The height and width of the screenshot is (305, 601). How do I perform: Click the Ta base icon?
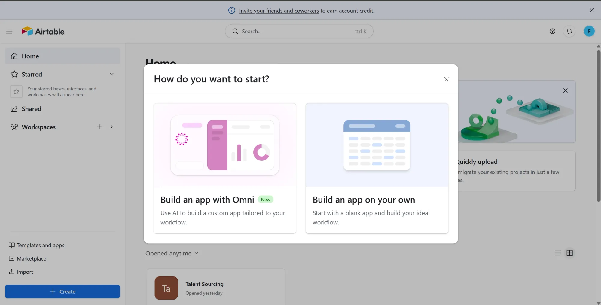tap(166, 288)
